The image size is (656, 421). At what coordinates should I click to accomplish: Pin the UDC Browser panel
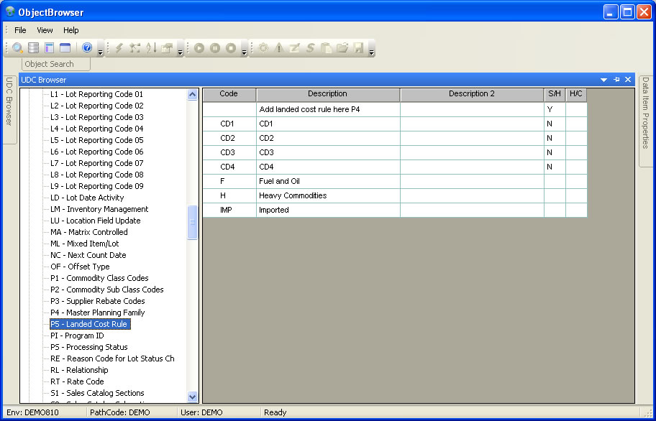click(616, 80)
